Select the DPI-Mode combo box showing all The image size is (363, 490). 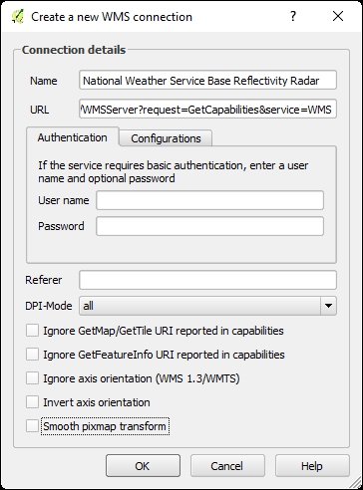click(207, 306)
